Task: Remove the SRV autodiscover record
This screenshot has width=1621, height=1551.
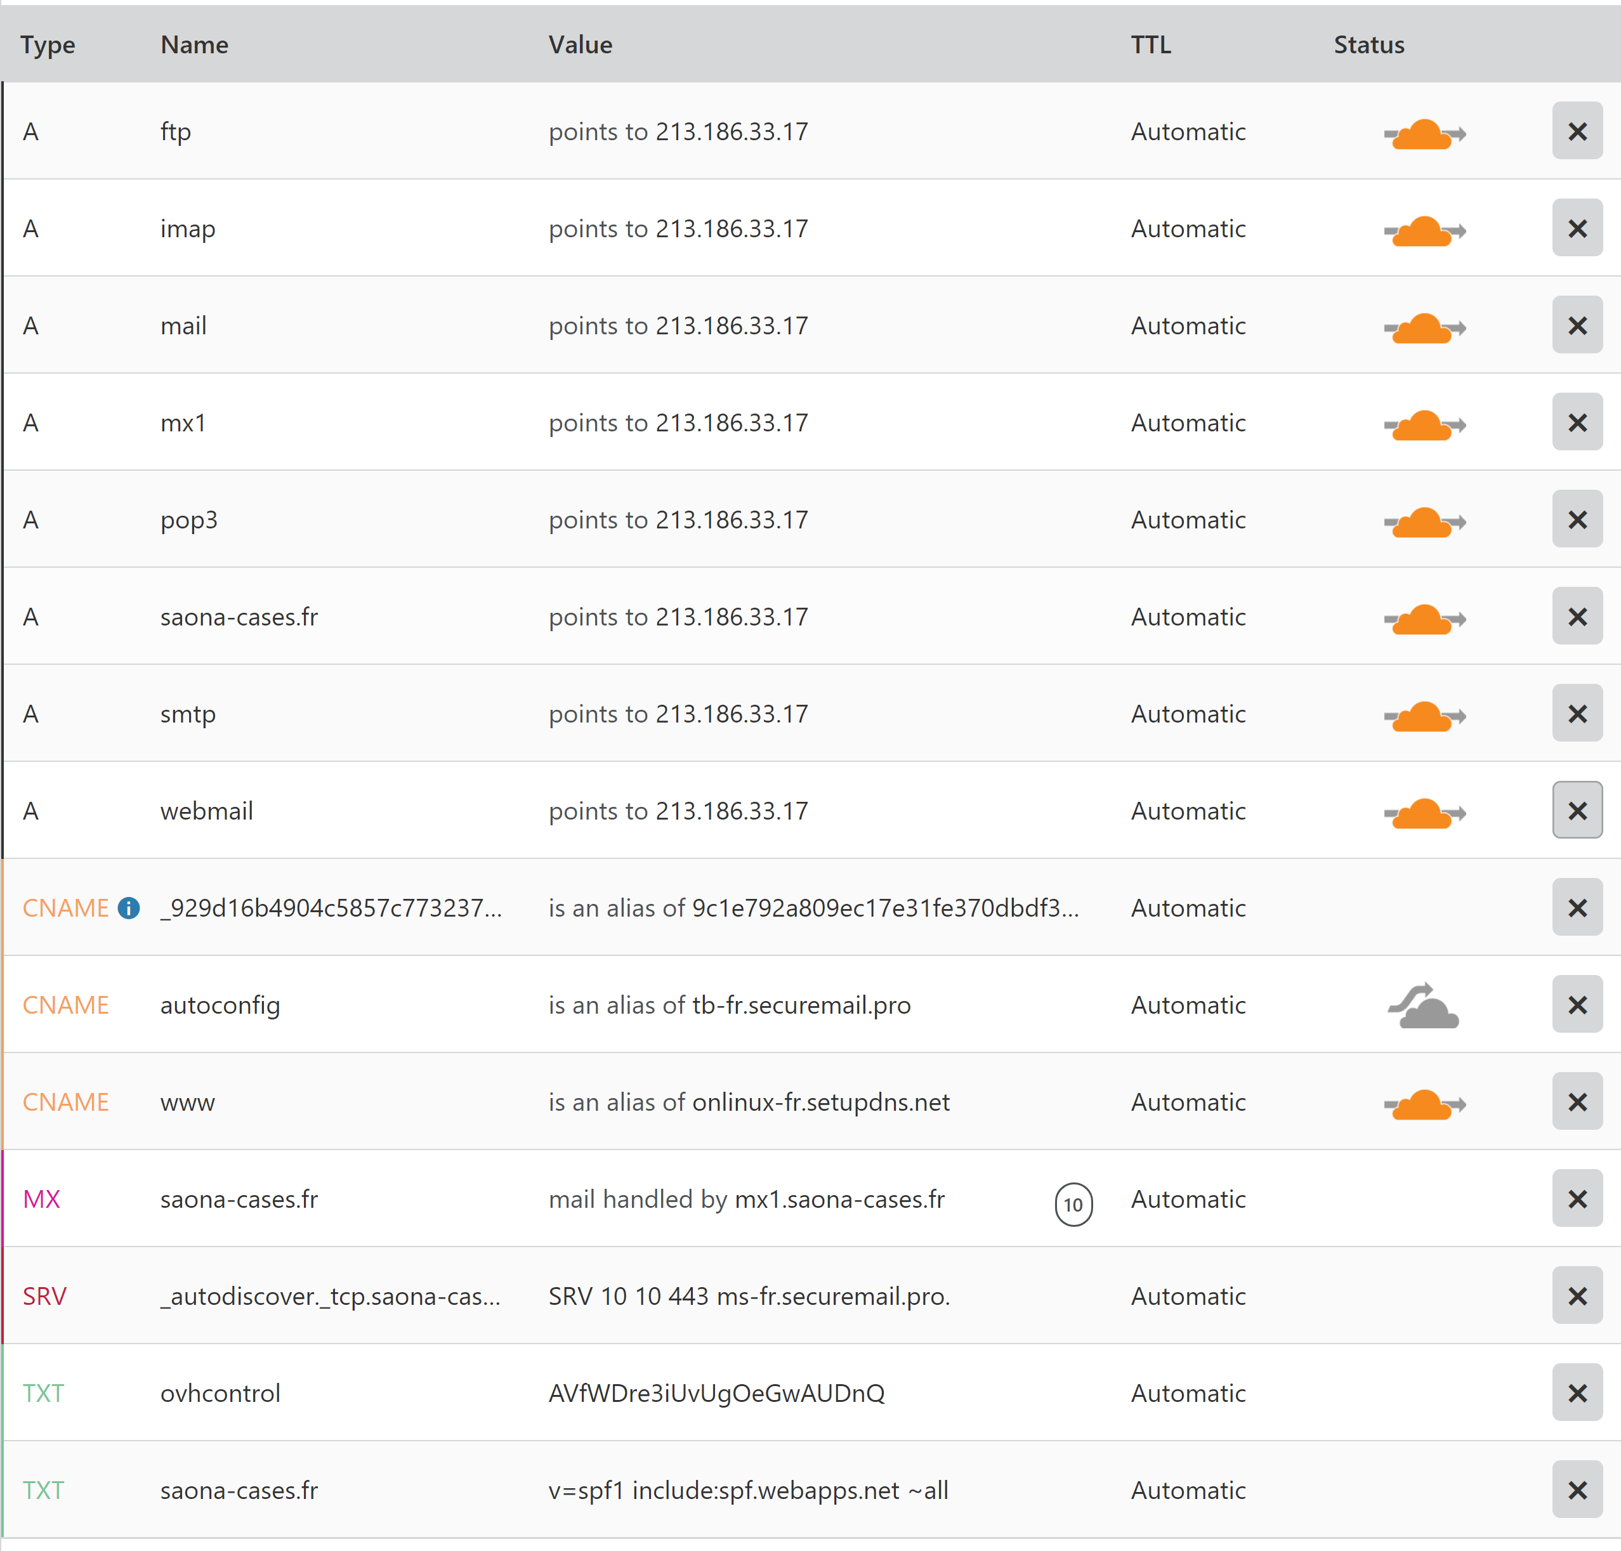Action: 1577,1295
